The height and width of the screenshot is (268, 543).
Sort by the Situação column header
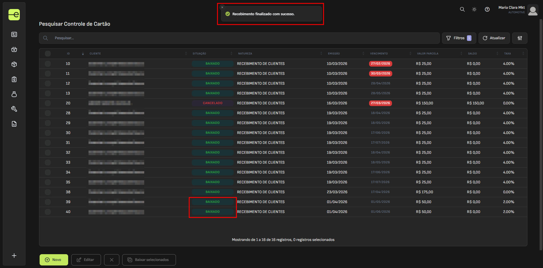tap(199, 54)
